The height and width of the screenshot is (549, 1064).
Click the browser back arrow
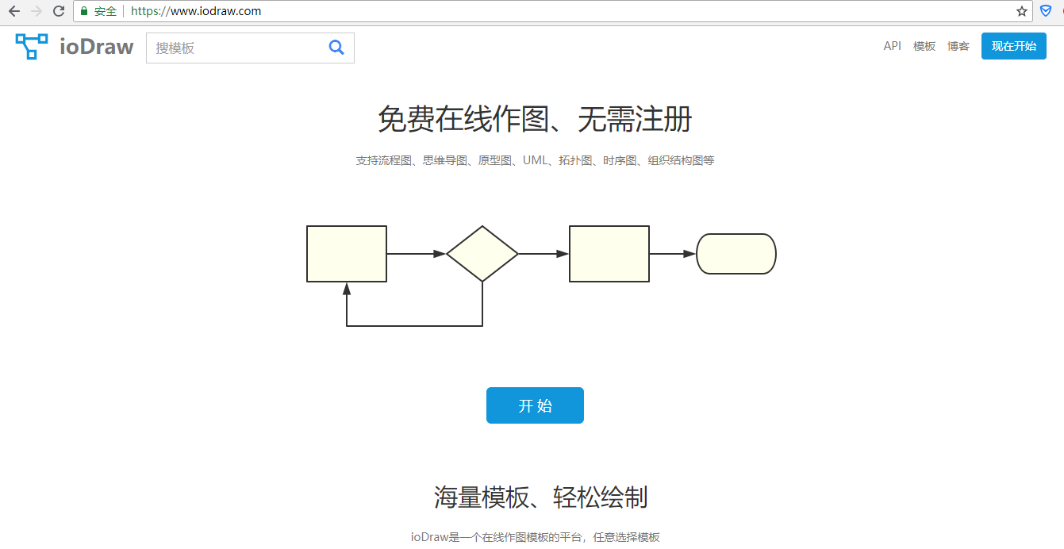click(13, 11)
